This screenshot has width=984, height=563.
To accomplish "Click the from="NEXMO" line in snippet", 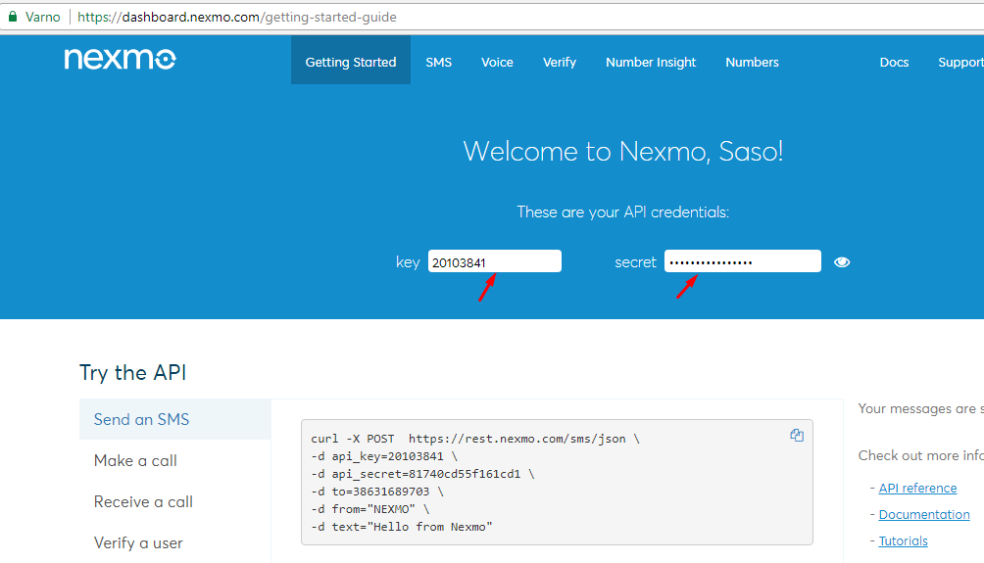I will (x=370, y=509).
